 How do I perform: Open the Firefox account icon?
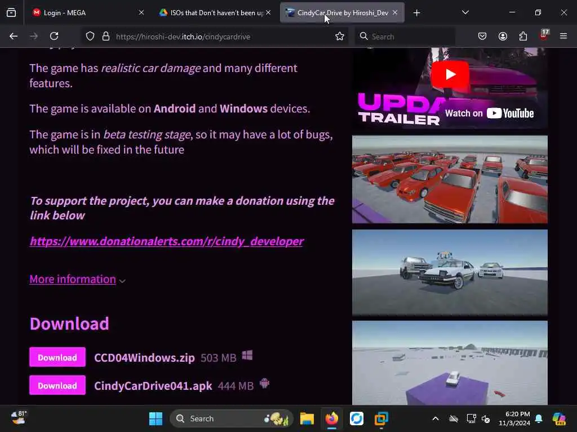click(503, 36)
